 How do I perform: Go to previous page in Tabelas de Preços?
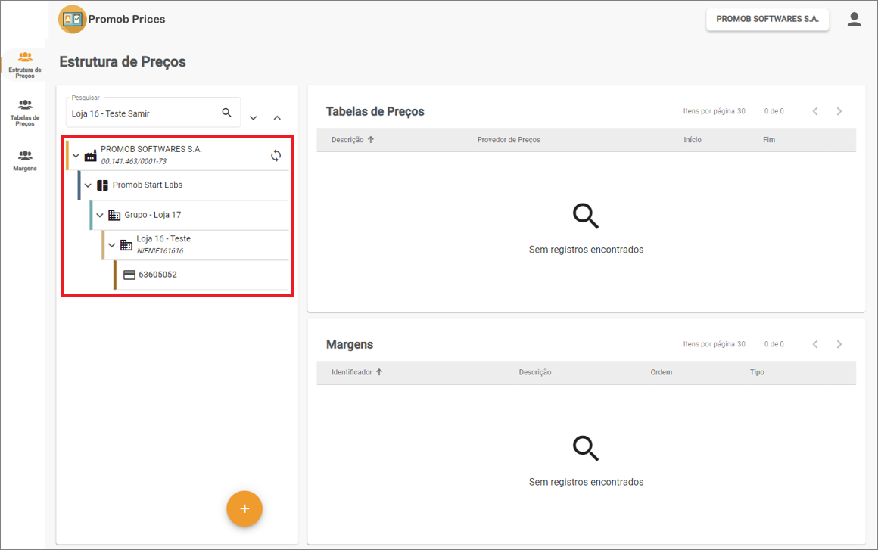(x=815, y=111)
